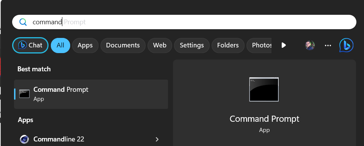Open the Bing icon at top right
364x146 pixels.
(346, 45)
